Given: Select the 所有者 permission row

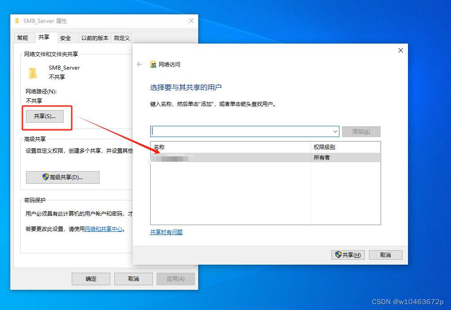Looking at the screenshot, I should [x=265, y=157].
